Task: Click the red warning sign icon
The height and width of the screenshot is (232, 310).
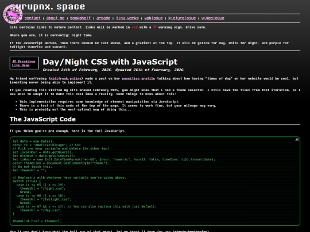Action: click(155, 27)
